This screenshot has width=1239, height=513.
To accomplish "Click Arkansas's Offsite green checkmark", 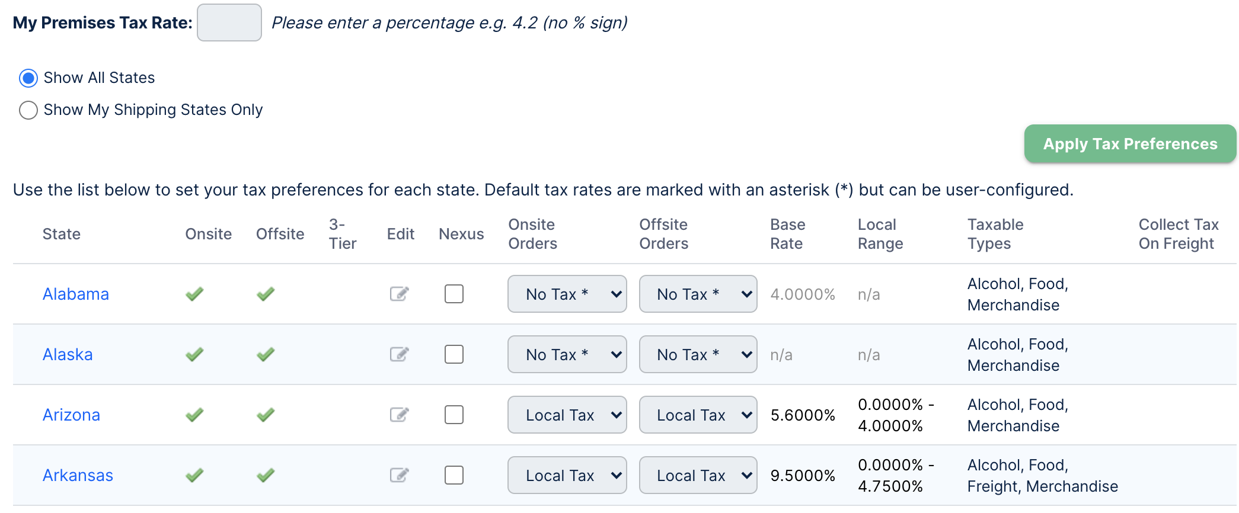I will pos(266,475).
